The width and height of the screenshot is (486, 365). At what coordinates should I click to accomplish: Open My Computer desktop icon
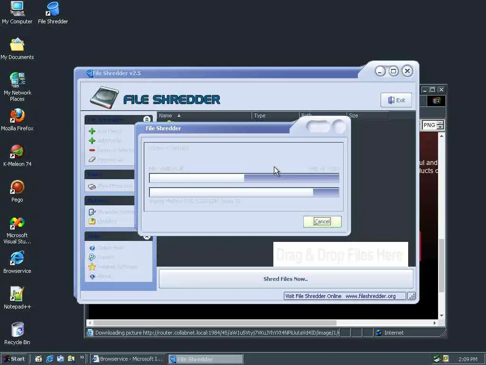click(17, 13)
